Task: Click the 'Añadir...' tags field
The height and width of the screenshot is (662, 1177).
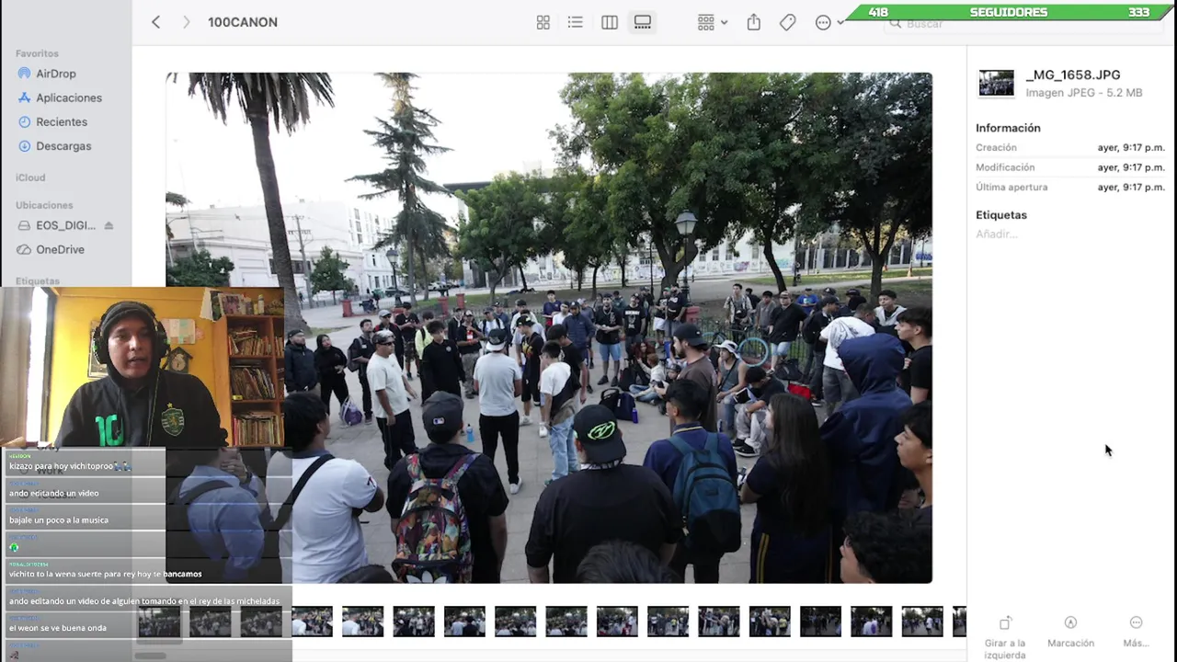Action: click(997, 234)
